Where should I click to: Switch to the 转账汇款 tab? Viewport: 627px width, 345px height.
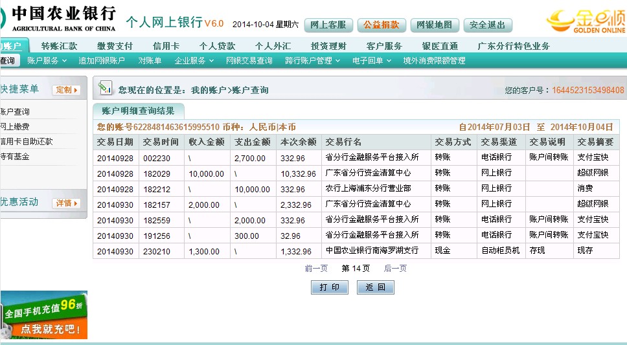(59, 46)
